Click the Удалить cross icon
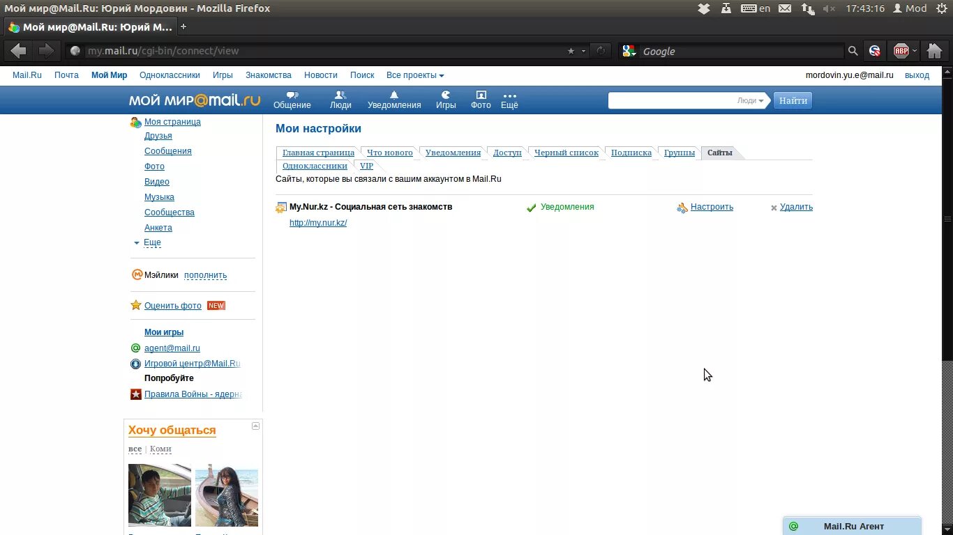The height and width of the screenshot is (535, 953). coord(774,208)
